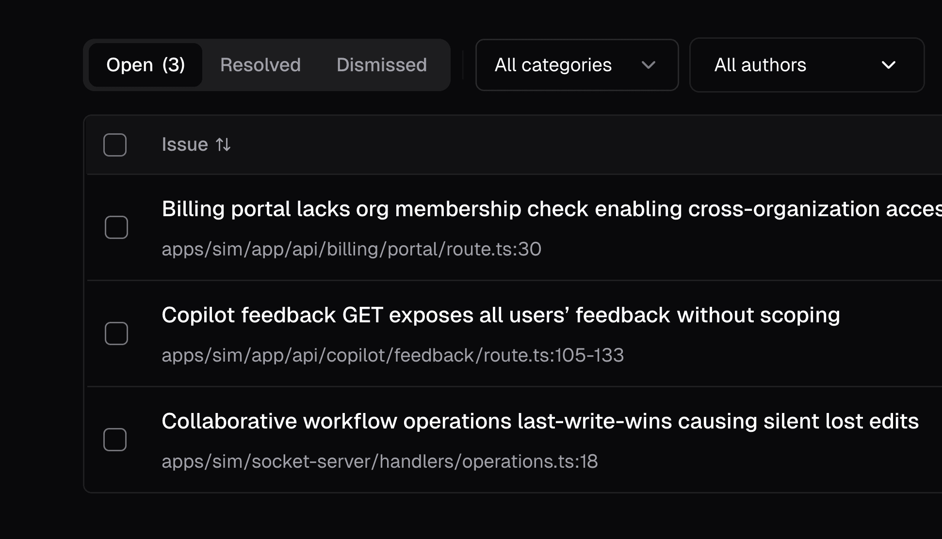Toggle the select-all checkbox in header
Viewport: 942px width, 539px height.
click(x=115, y=145)
